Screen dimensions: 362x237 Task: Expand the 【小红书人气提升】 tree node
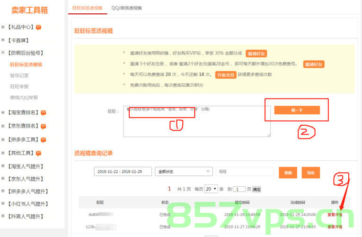tap(3, 203)
